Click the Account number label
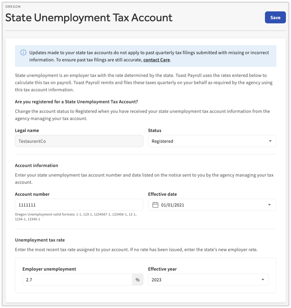Image resolution: width=291 pixels, height=308 pixels. click(32, 194)
